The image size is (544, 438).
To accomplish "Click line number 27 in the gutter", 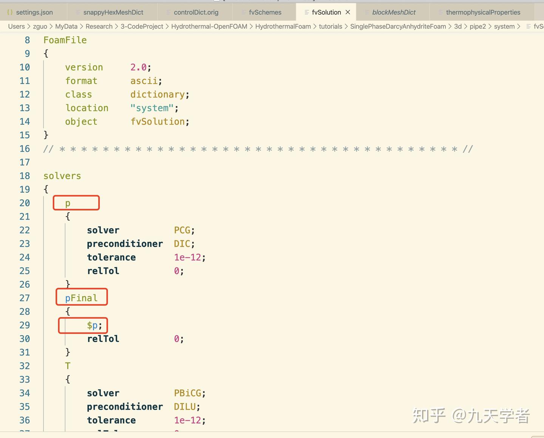I will coord(25,298).
